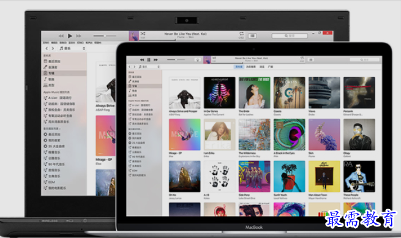
Task: Open 音乐 media picker dropdown in MacBook window
Action: [x=149, y=67]
